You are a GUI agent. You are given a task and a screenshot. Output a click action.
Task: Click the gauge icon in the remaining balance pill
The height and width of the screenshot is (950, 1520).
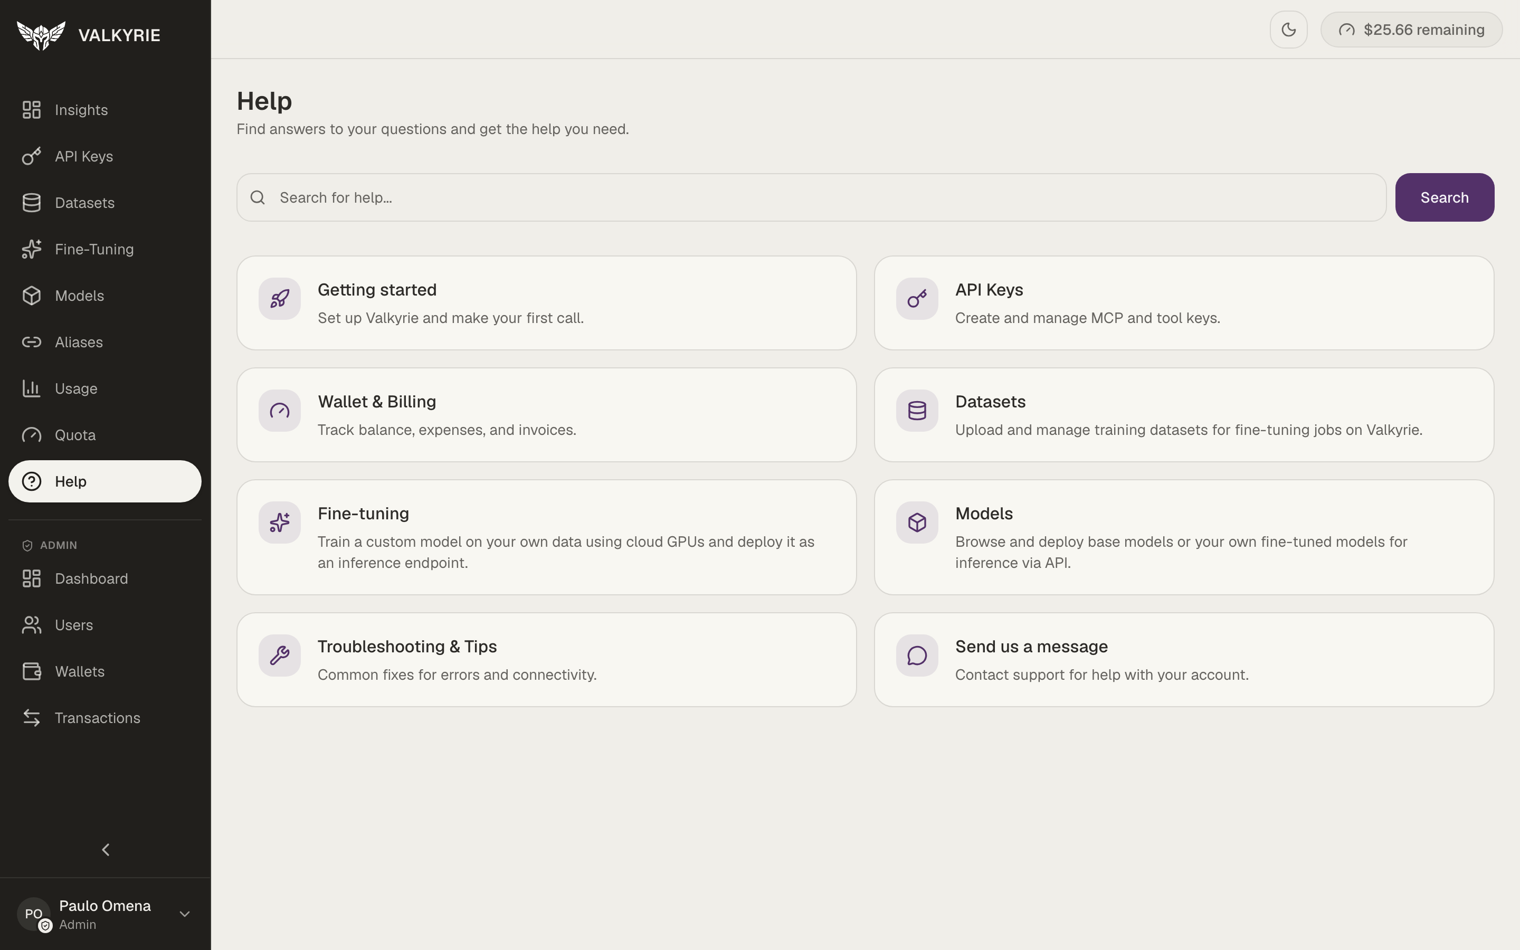[x=1346, y=30]
